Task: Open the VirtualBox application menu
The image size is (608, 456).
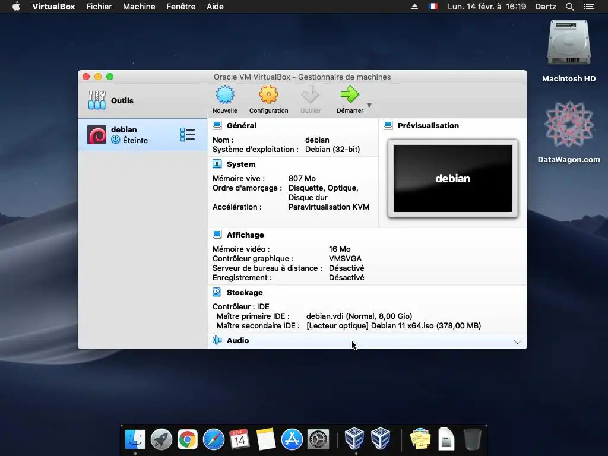Action: coord(53,7)
